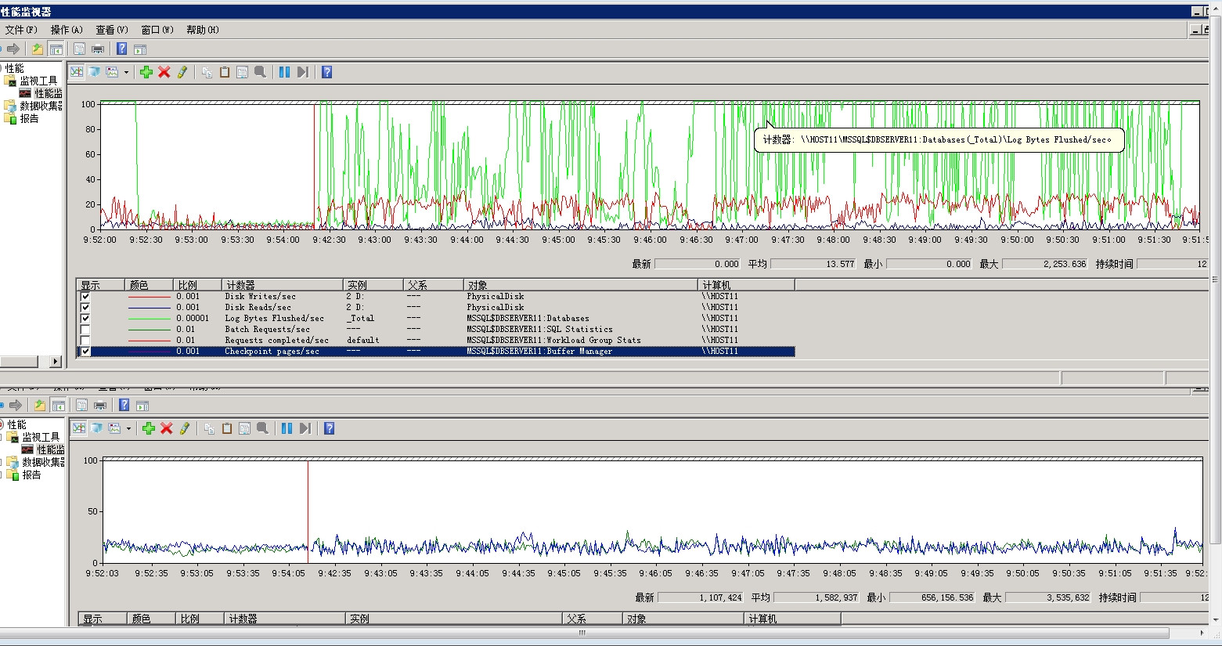Sort by 比例 column header in upper counter list
1222x646 pixels.
click(197, 285)
